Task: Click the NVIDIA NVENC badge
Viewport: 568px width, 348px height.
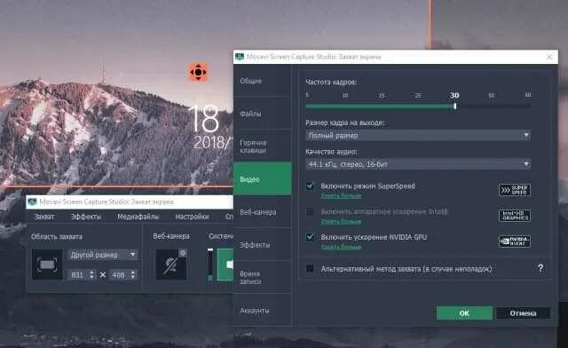Action: 515,241
